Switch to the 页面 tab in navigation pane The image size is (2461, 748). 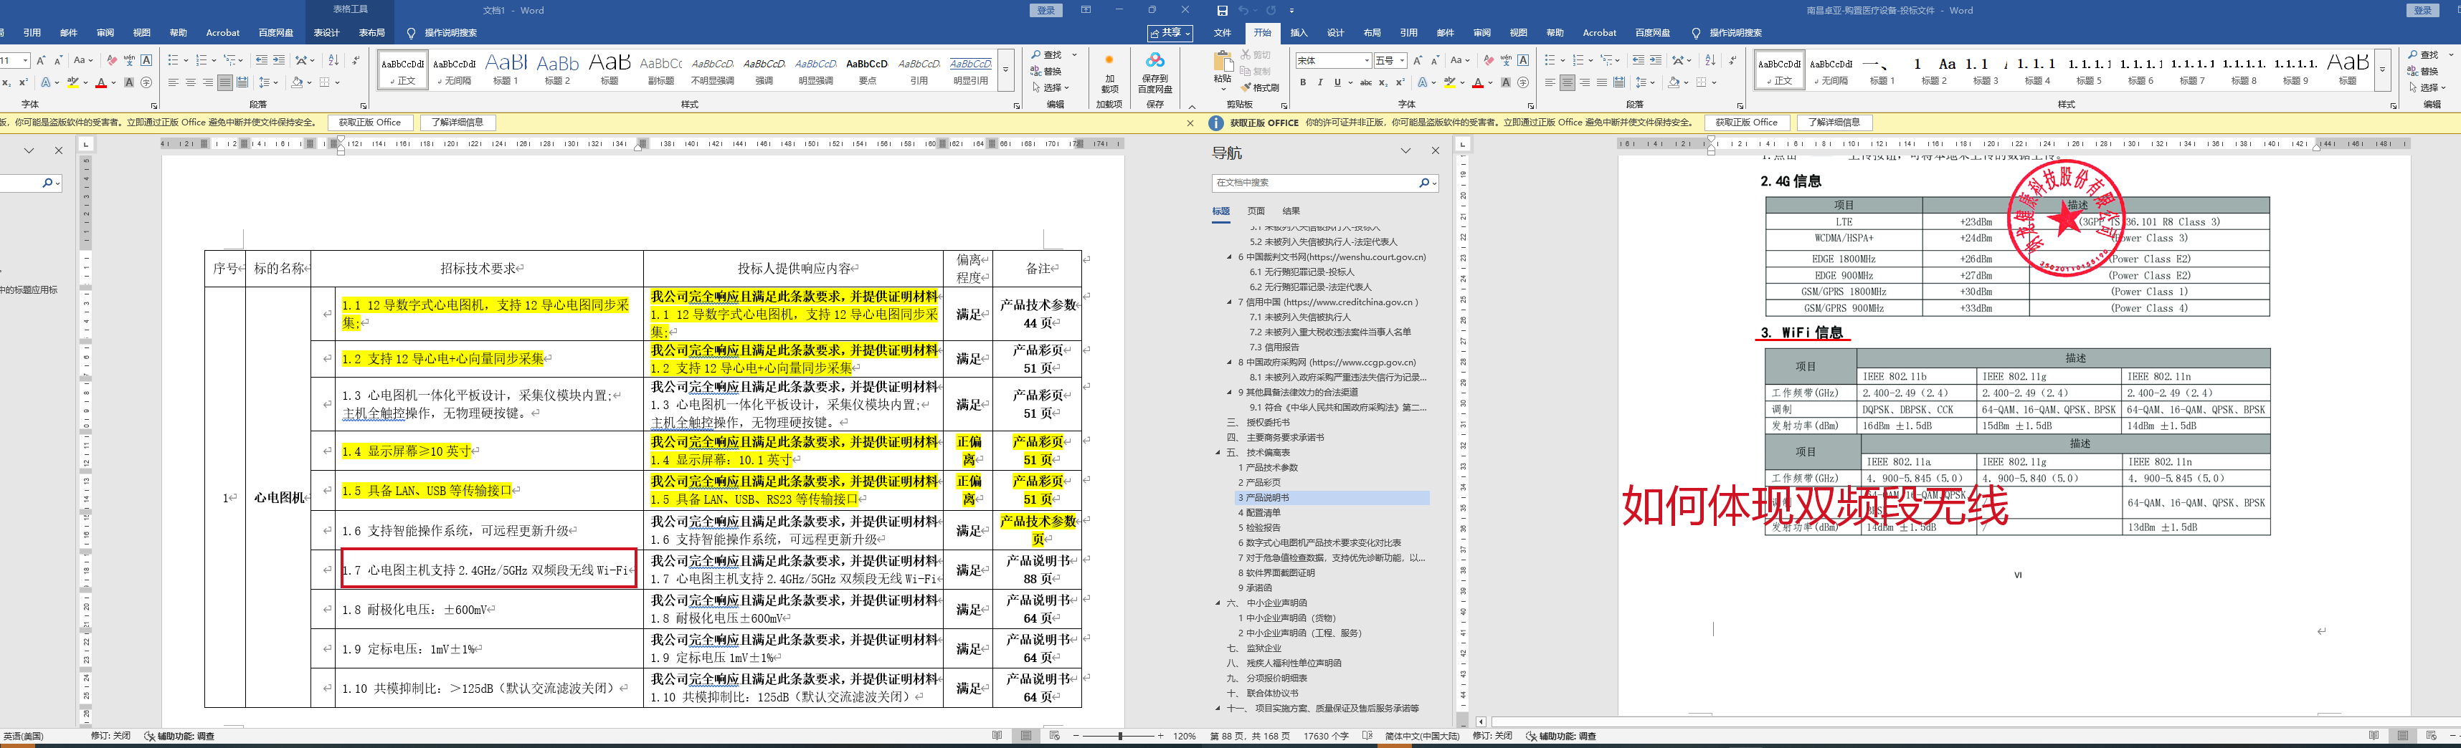(x=1256, y=211)
